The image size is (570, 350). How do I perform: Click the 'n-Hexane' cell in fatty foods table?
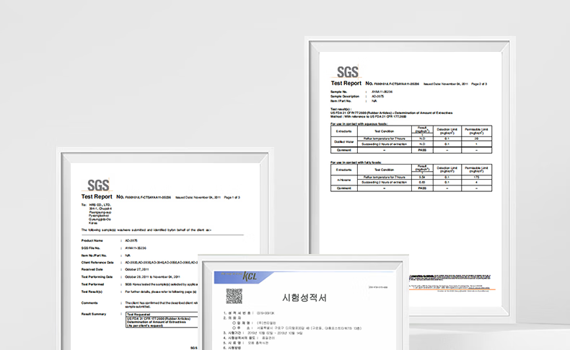tap(343, 179)
